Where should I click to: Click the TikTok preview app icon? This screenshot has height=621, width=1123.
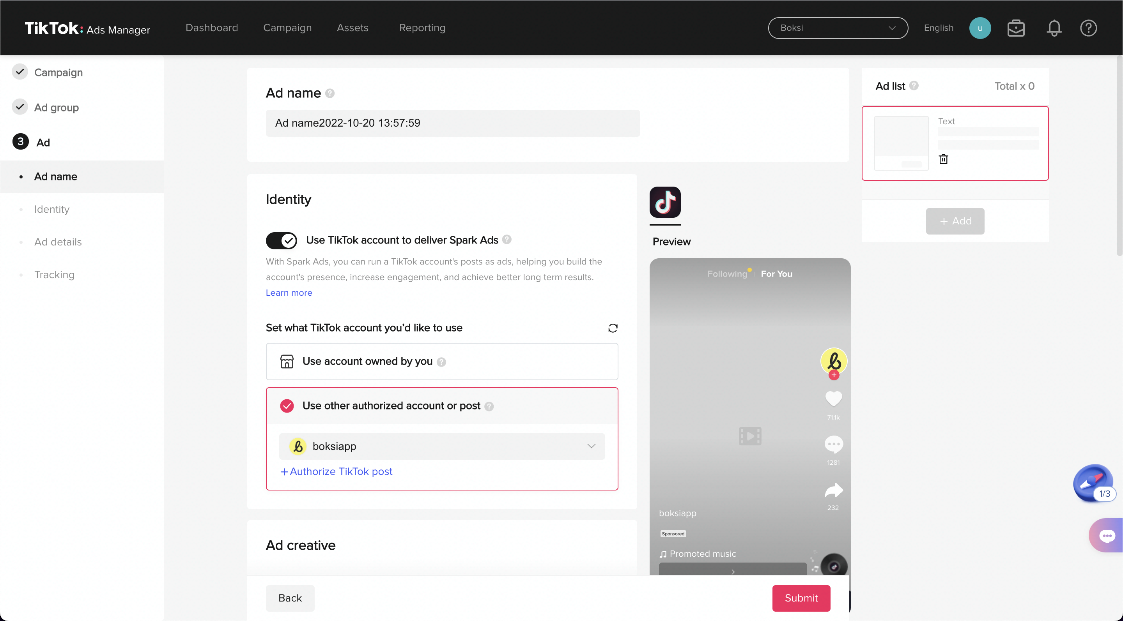point(665,202)
